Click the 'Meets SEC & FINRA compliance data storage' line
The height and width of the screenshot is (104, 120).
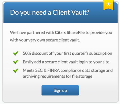pyautogui.click(x=68, y=70)
